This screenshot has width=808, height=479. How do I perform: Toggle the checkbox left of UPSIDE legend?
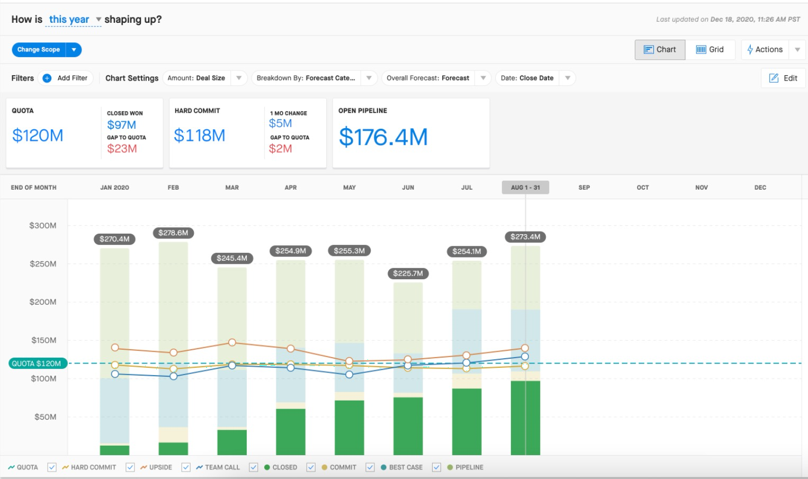(130, 467)
